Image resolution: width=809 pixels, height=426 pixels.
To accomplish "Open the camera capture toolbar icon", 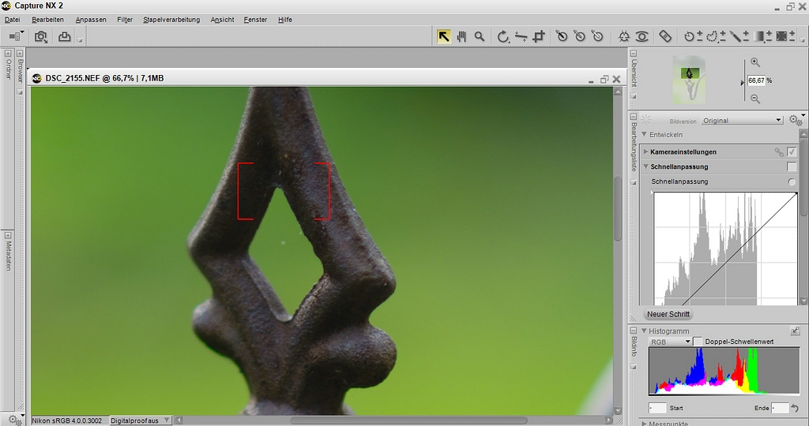I will [x=41, y=36].
